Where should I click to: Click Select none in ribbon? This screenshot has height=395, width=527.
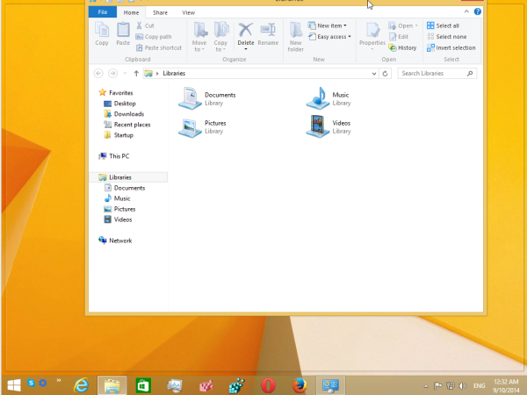click(447, 37)
